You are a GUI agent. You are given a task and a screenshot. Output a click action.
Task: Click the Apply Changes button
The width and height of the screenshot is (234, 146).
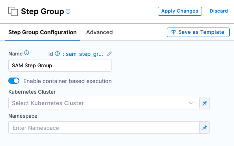pos(180,11)
